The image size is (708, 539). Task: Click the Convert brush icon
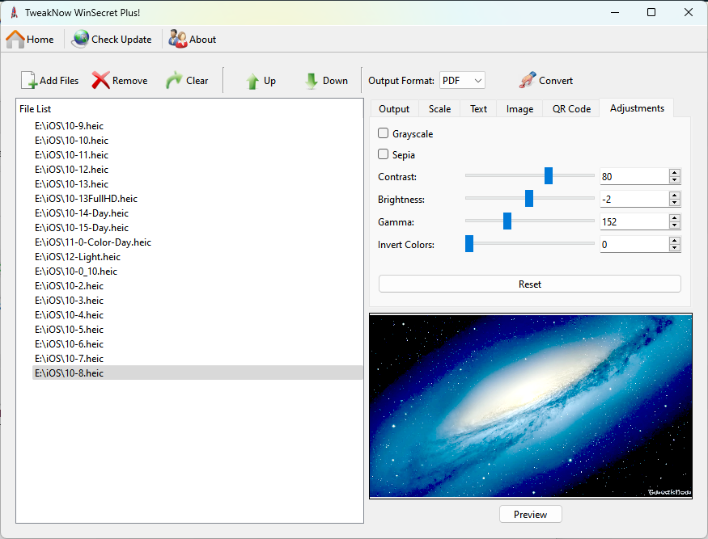pos(528,80)
